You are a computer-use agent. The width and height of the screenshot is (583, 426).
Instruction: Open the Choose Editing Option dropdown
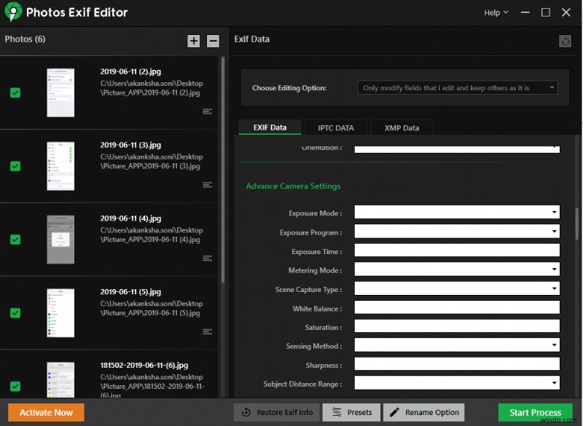[x=458, y=87]
